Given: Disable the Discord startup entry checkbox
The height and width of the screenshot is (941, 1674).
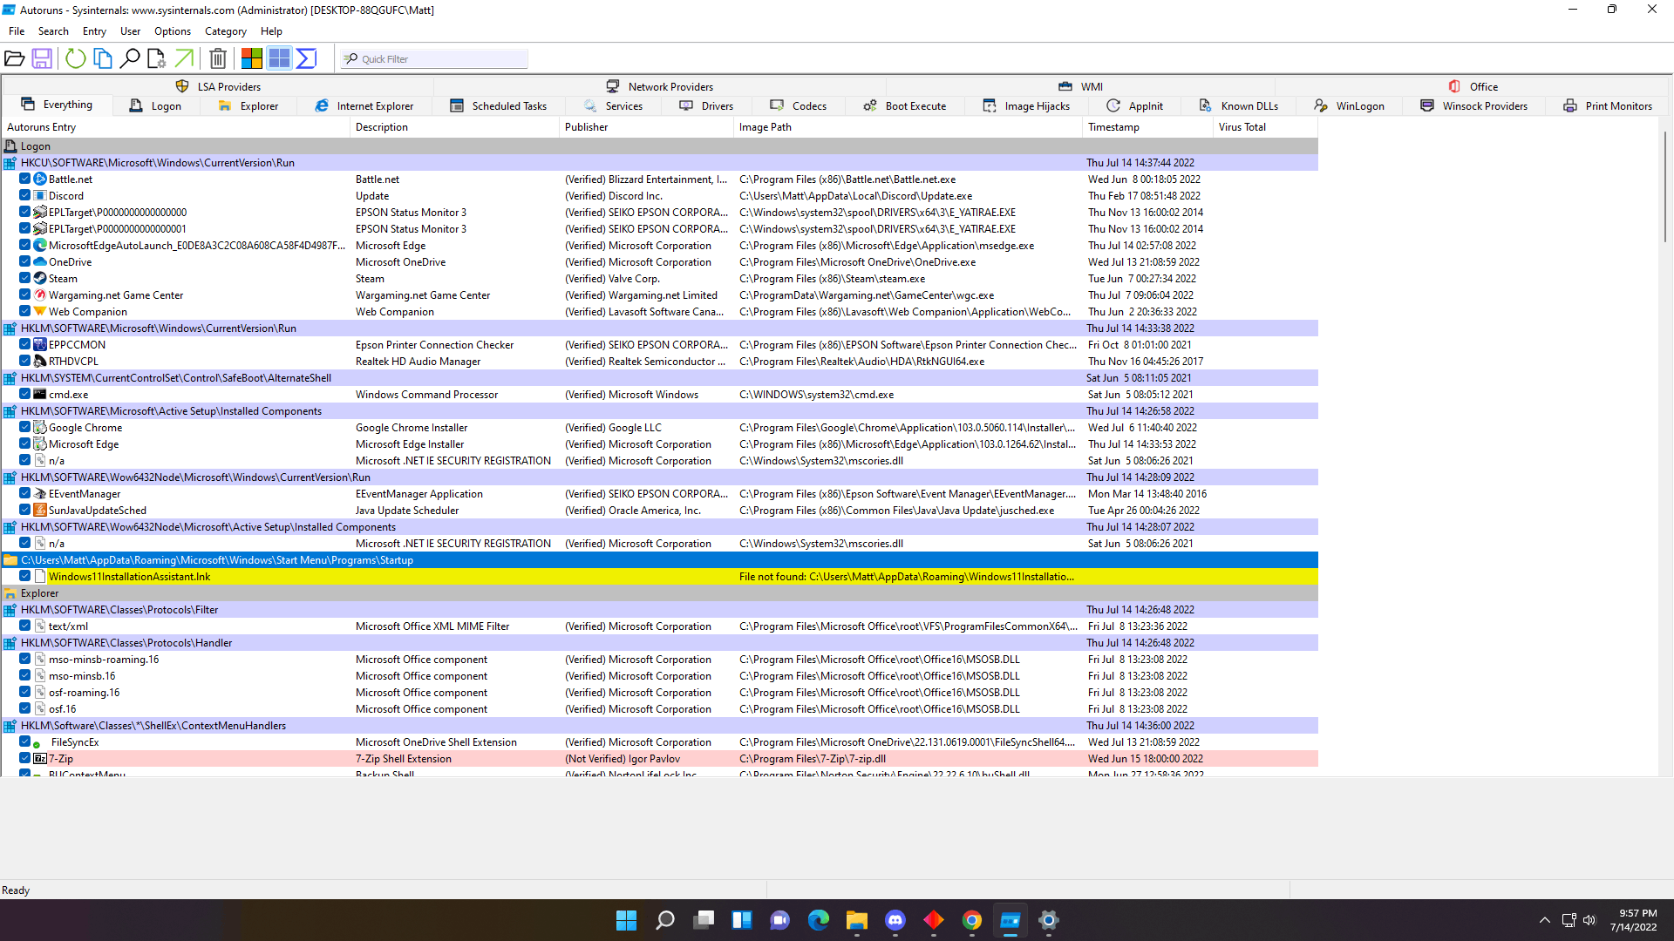Looking at the screenshot, I should 25,195.
